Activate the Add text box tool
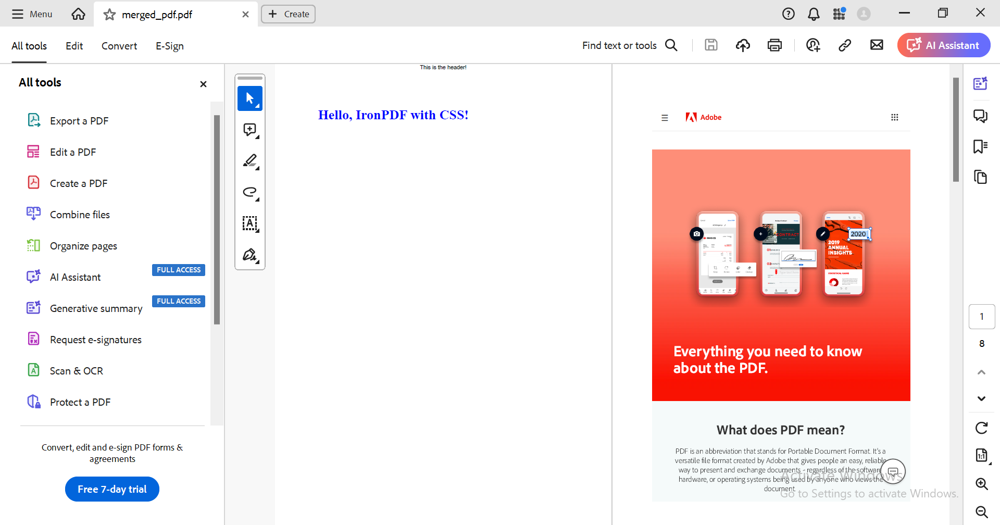Viewport: 1000px width, 525px height. click(x=250, y=223)
